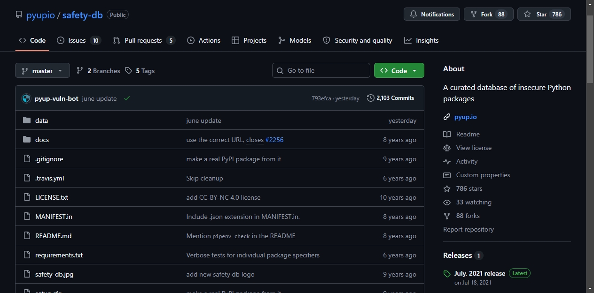The width and height of the screenshot is (594, 293).
Task: Open the safety-db.jpg file
Action: (x=54, y=274)
